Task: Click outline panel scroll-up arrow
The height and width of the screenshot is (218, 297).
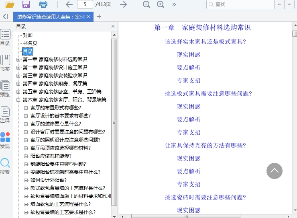Action: click(x=114, y=35)
